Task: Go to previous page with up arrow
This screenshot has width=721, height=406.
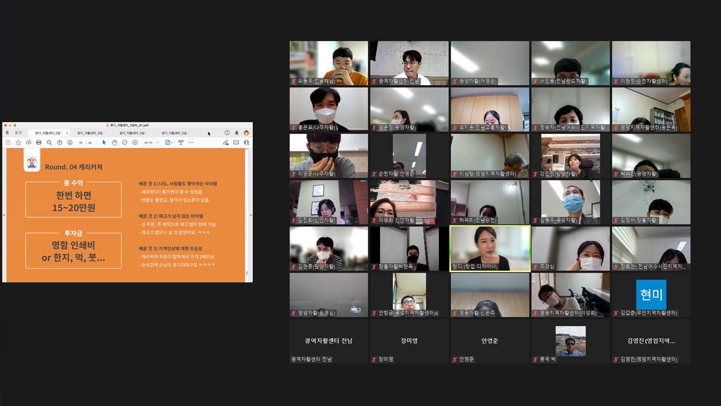Action: (x=60, y=143)
